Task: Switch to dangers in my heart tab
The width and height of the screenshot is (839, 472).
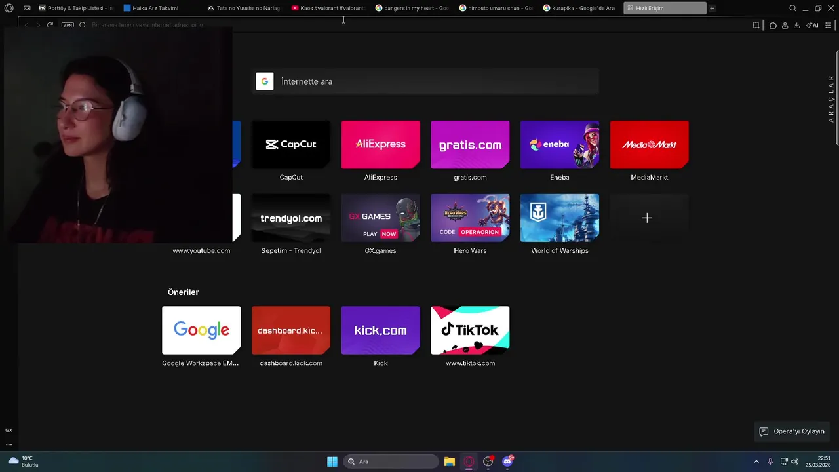Action: coord(412,8)
